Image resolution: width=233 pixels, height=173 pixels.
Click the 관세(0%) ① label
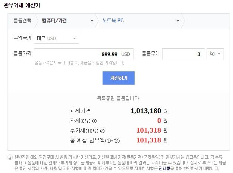point(83,121)
